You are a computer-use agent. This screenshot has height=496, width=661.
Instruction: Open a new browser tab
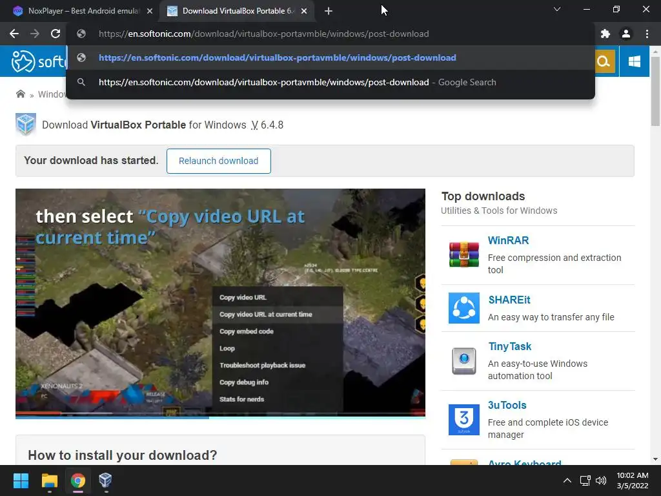click(x=329, y=11)
